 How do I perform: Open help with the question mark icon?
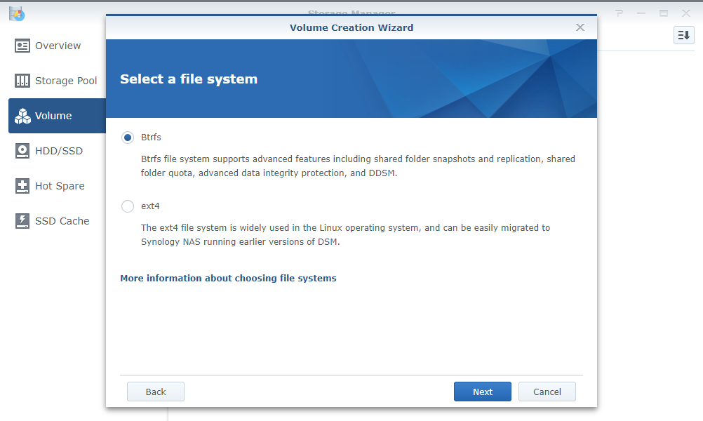619,13
